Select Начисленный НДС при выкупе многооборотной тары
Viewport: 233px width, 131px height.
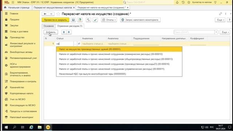(x=119, y=74)
